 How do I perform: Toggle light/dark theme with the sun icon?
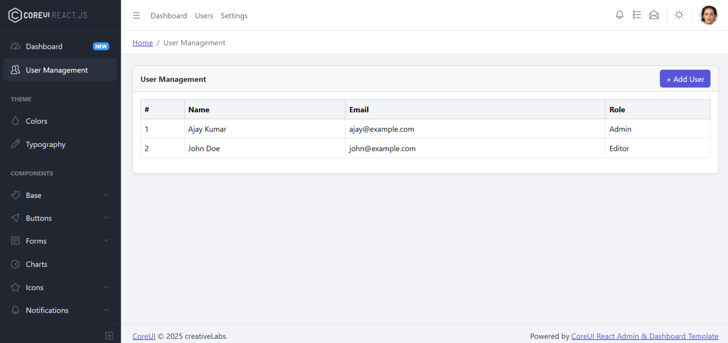pos(679,15)
